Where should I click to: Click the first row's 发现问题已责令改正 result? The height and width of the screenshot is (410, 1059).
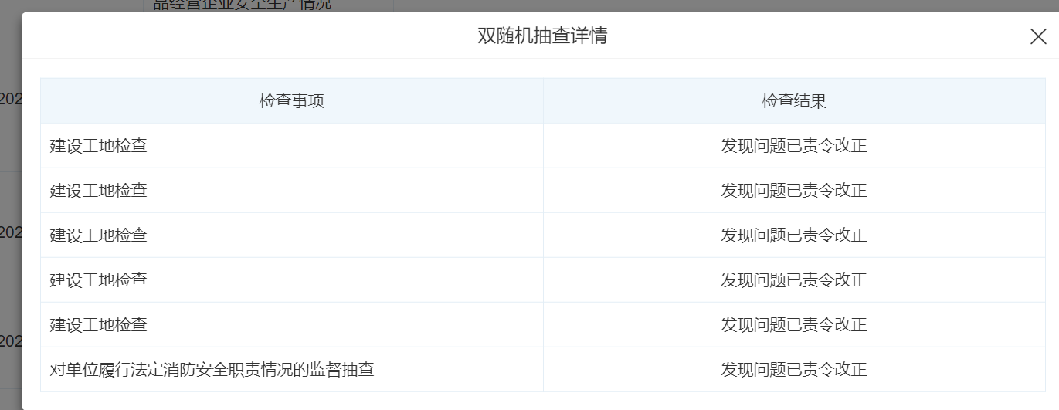click(794, 145)
